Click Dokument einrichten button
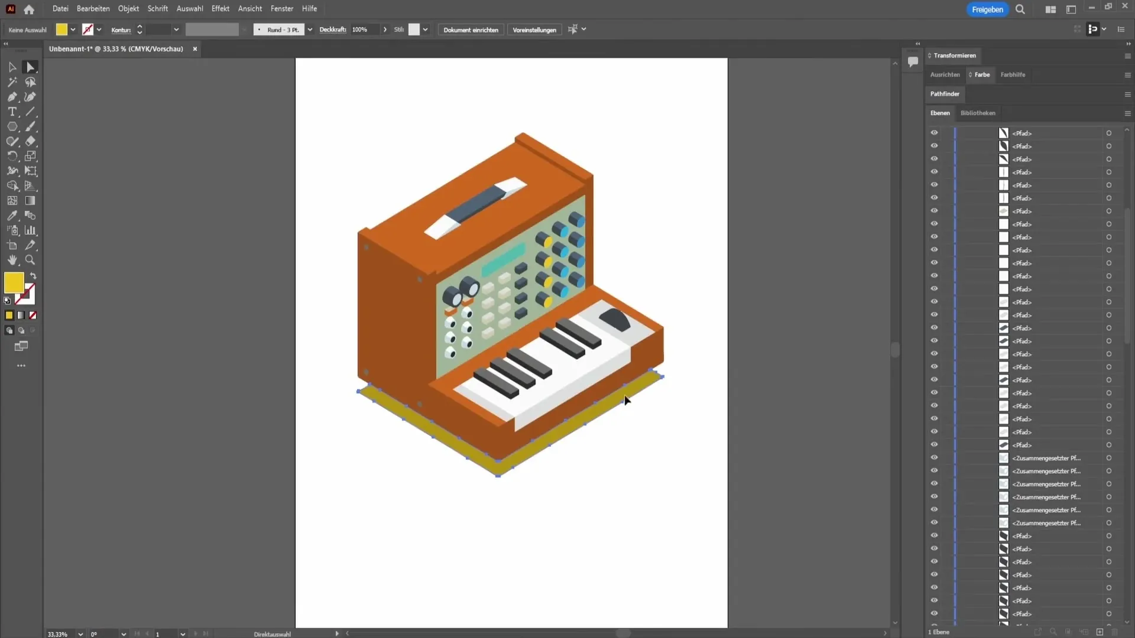1135x638 pixels. tap(471, 30)
